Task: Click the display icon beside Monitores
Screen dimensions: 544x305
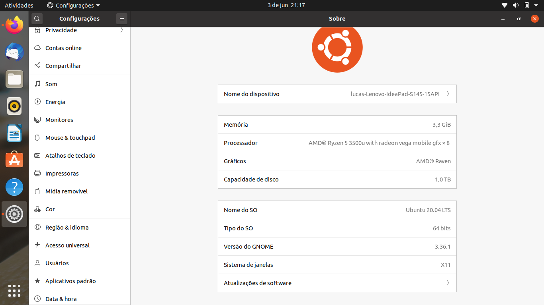Action: [x=37, y=120]
